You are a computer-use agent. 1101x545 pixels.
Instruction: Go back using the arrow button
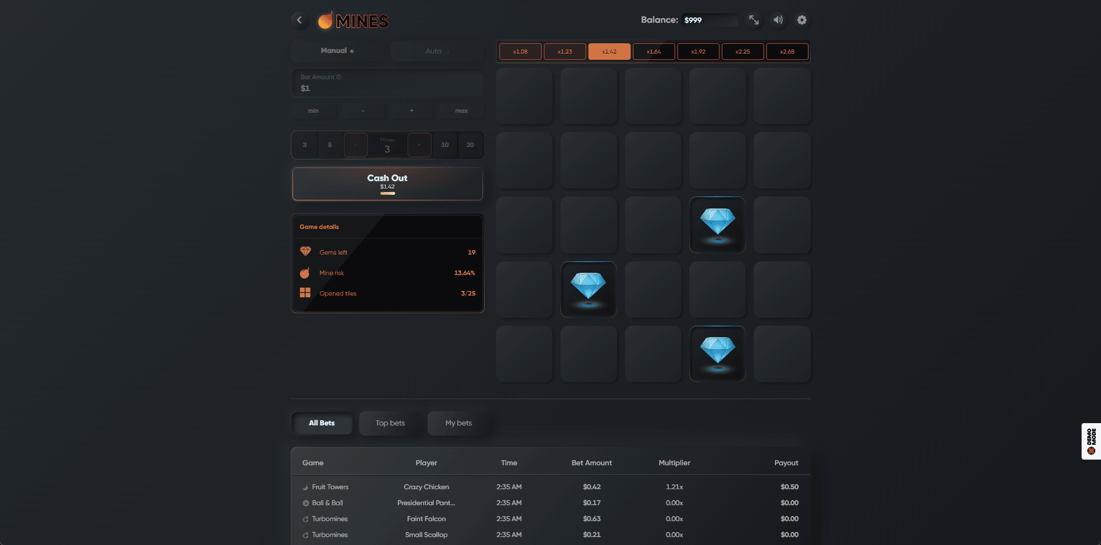click(x=299, y=20)
